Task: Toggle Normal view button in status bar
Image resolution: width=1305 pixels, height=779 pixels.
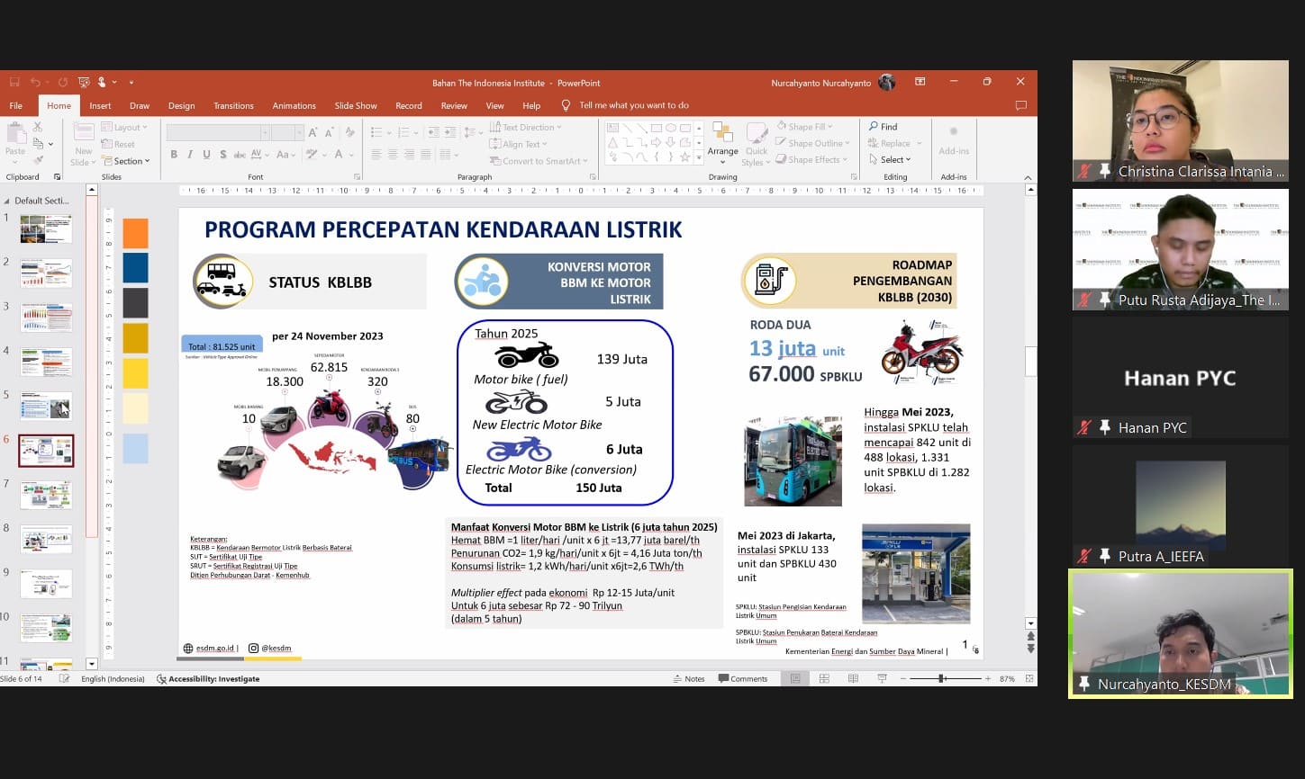Action: pos(795,678)
